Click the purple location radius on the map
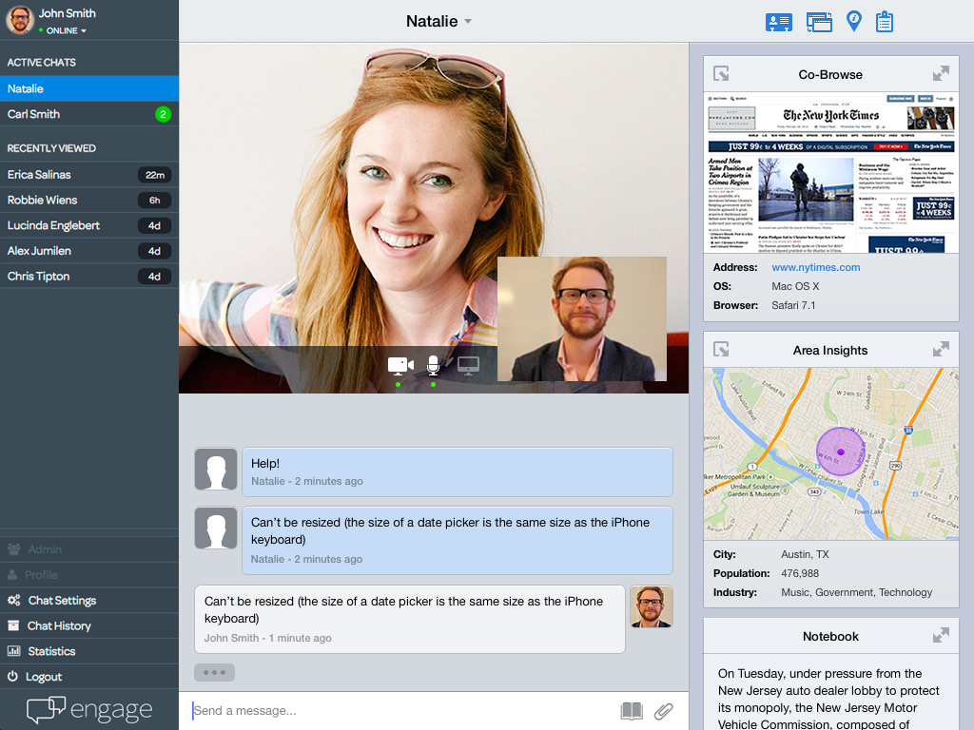Viewport: 974px width, 730px height. (841, 453)
